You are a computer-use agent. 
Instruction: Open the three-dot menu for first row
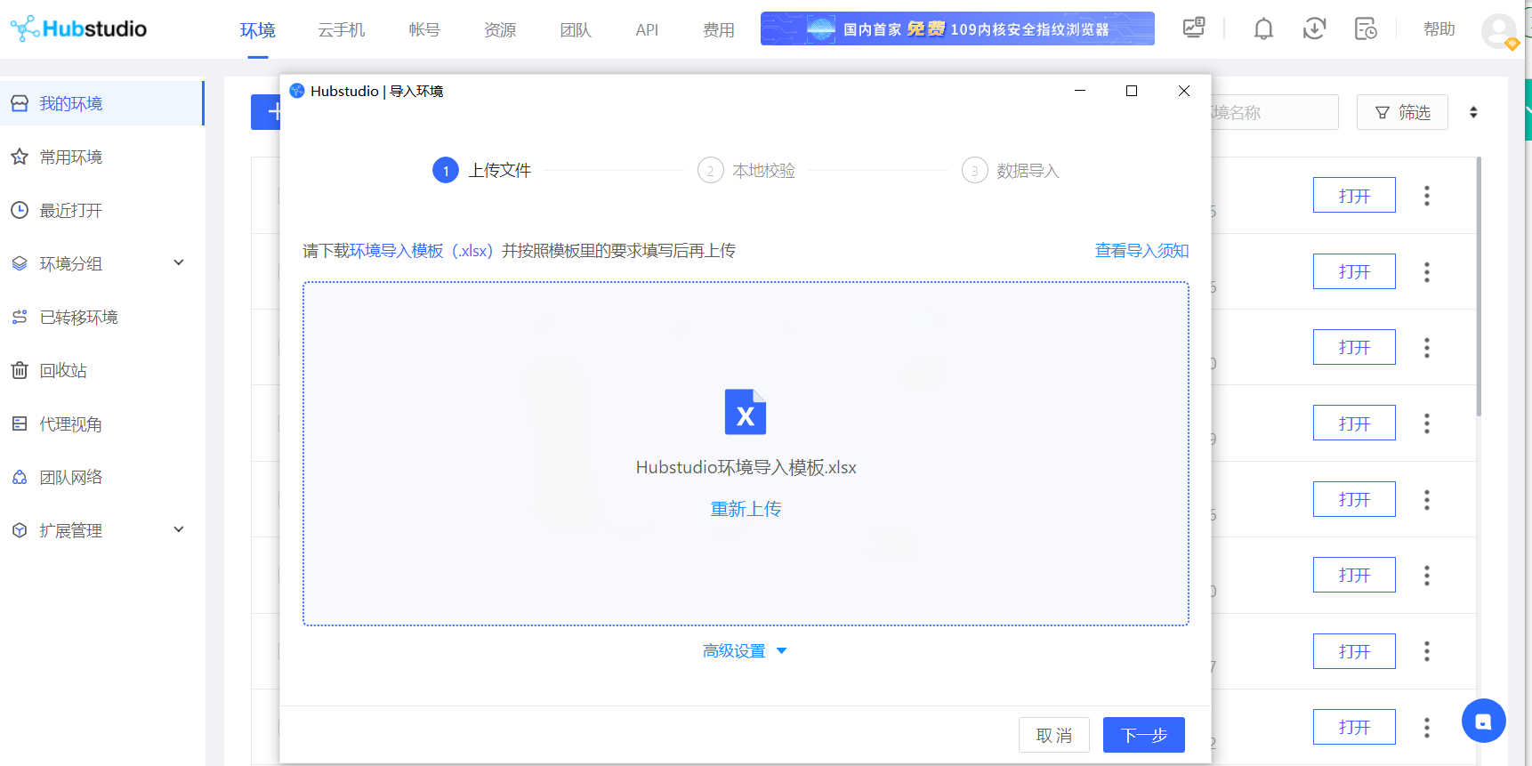[1426, 196]
